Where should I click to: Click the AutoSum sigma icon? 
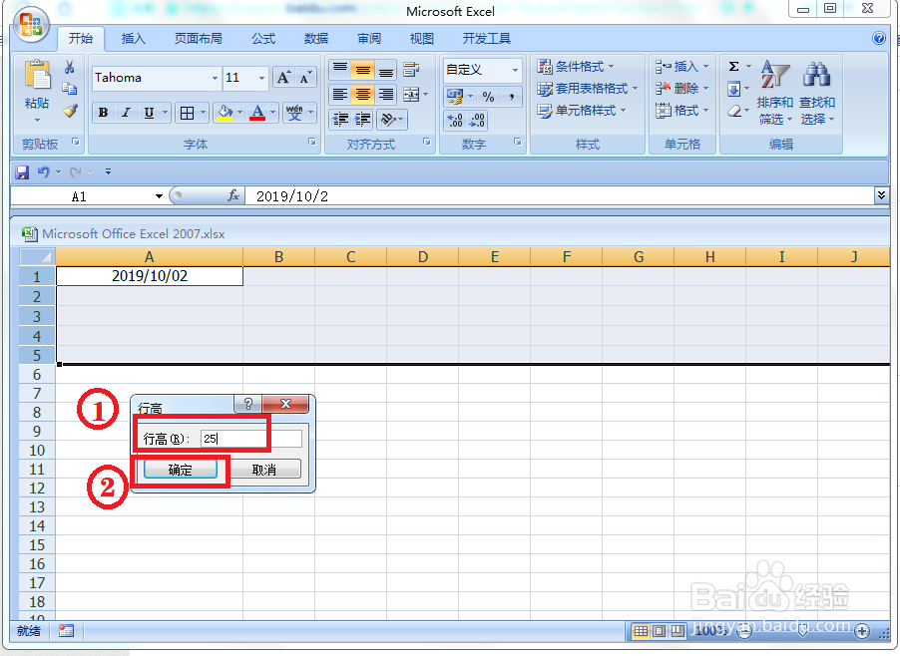click(733, 67)
